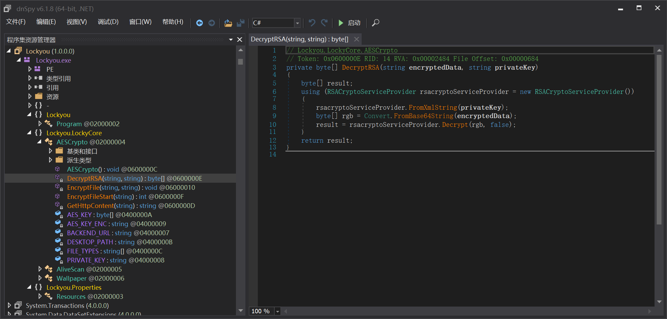Open search with the magnifier icon
The image size is (667, 319).
375,23
